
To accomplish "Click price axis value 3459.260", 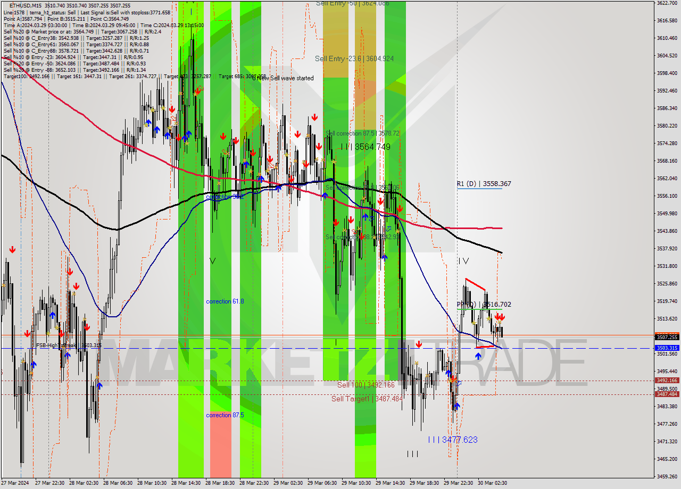I will pos(667,476).
